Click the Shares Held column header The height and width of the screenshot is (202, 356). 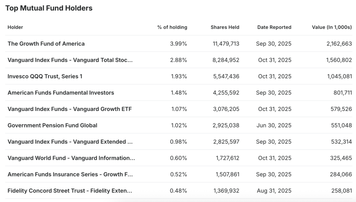pos(225,27)
